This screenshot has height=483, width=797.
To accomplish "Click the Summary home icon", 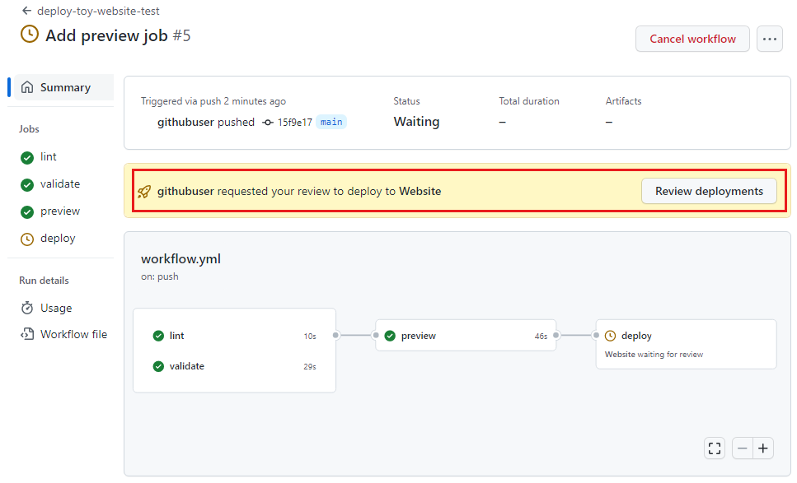I will tap(27, 87).
